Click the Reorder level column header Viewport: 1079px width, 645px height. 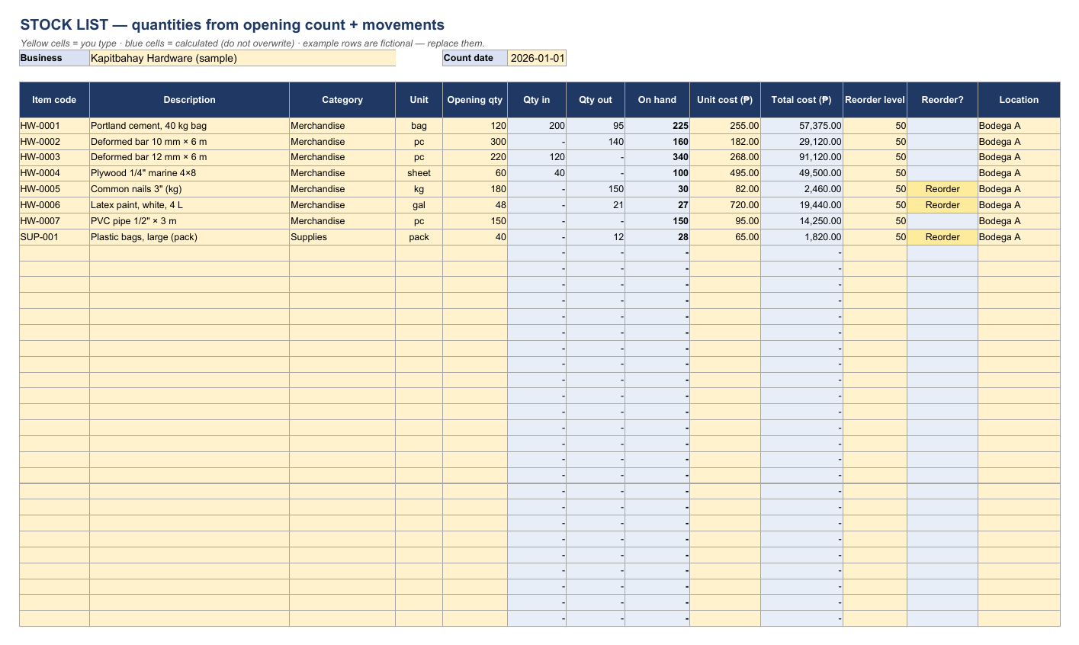click(875, 100)
